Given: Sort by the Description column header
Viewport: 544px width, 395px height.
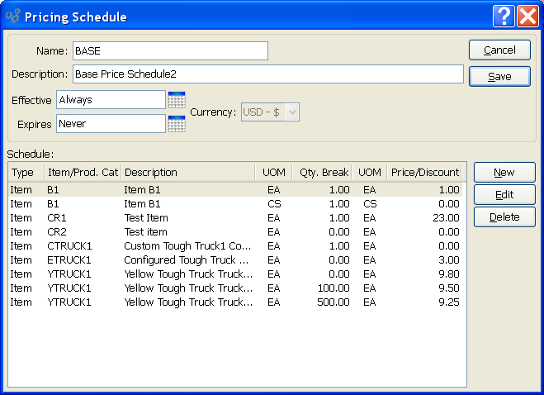Looking at the screenshot, I should (x=188, y=173).
